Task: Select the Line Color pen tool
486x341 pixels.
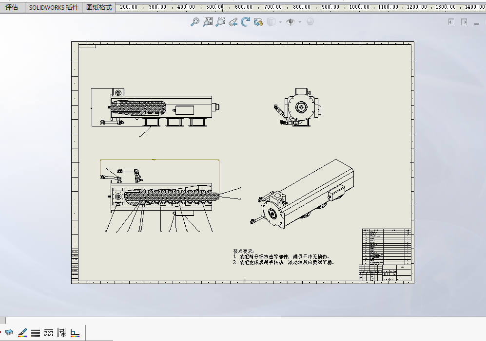Action: tap(22, 333)
